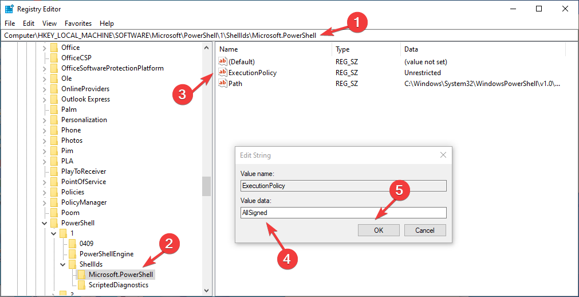Viewport: 579px width, 297px height.
Task: Collapse the PowerShell key
Action: (x=45, y=224)
